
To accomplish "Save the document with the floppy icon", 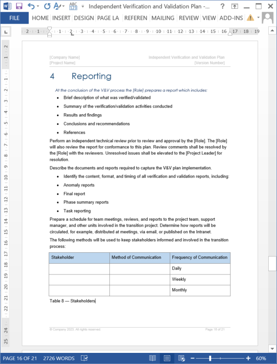I will (x=19, y=6).
